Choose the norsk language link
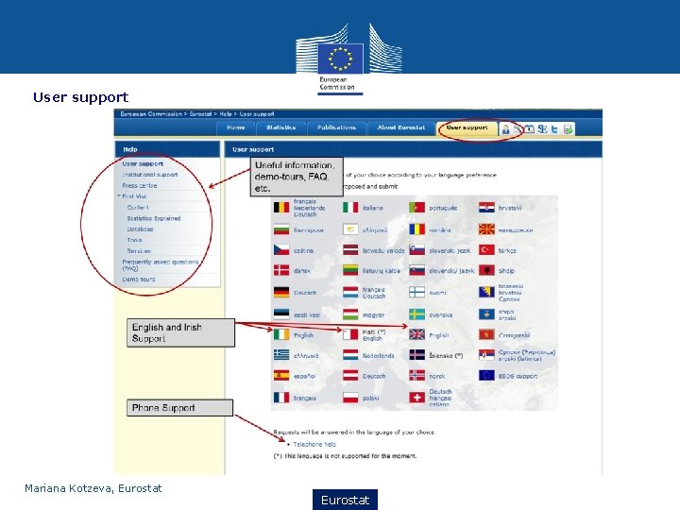 click(x=437, y=377)
